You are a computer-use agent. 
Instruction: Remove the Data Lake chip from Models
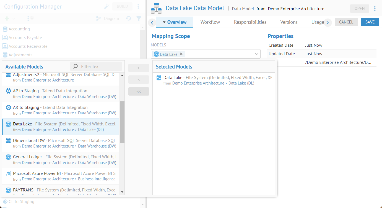click(181, 54)
